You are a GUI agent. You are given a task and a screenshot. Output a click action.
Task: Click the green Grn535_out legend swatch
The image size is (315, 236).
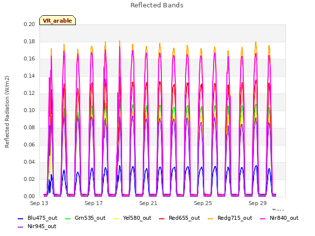click(x=68, y=218)
